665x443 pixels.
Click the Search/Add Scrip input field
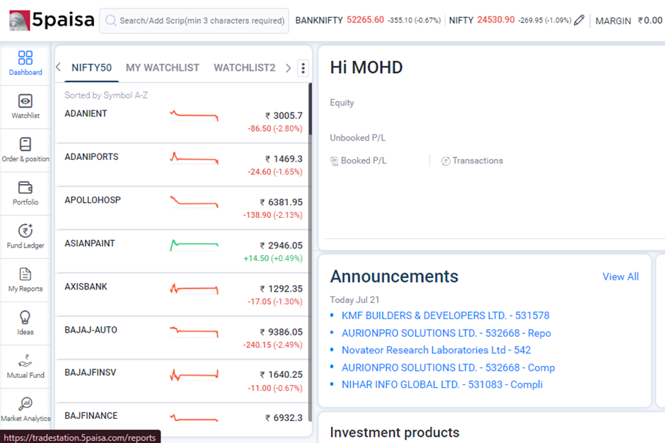coord(195,21)
